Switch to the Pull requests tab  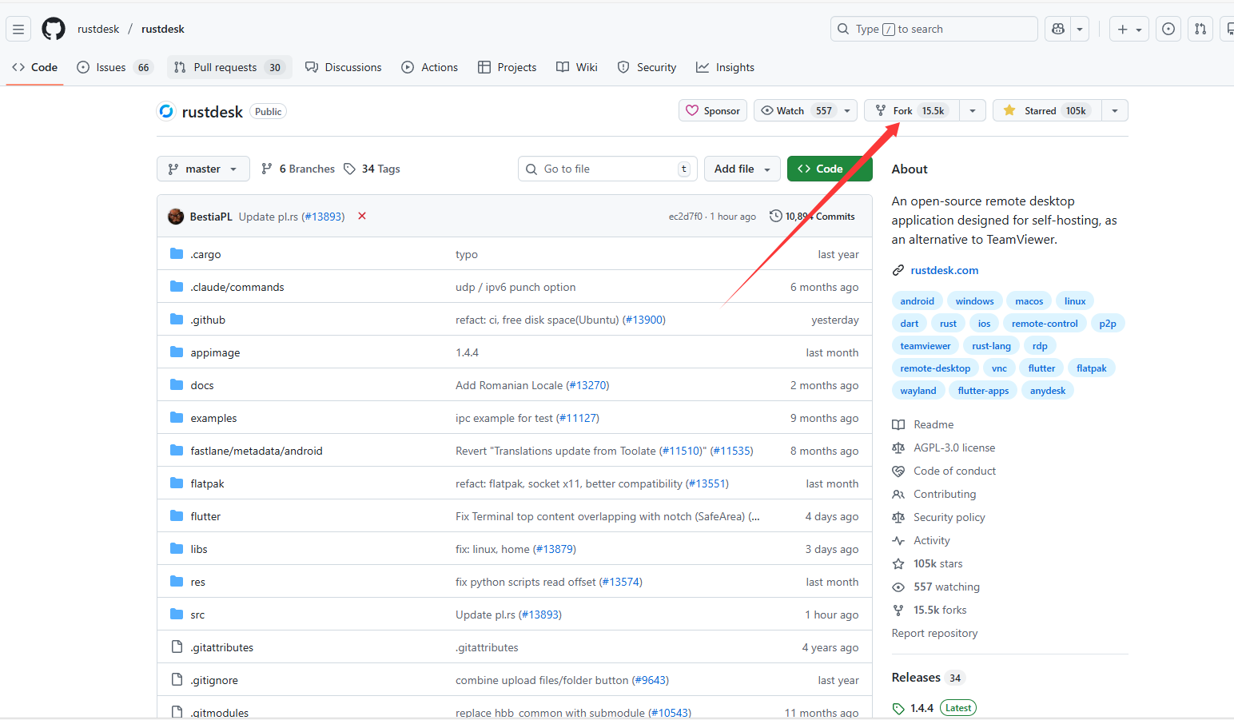click(x=229, y=67)
